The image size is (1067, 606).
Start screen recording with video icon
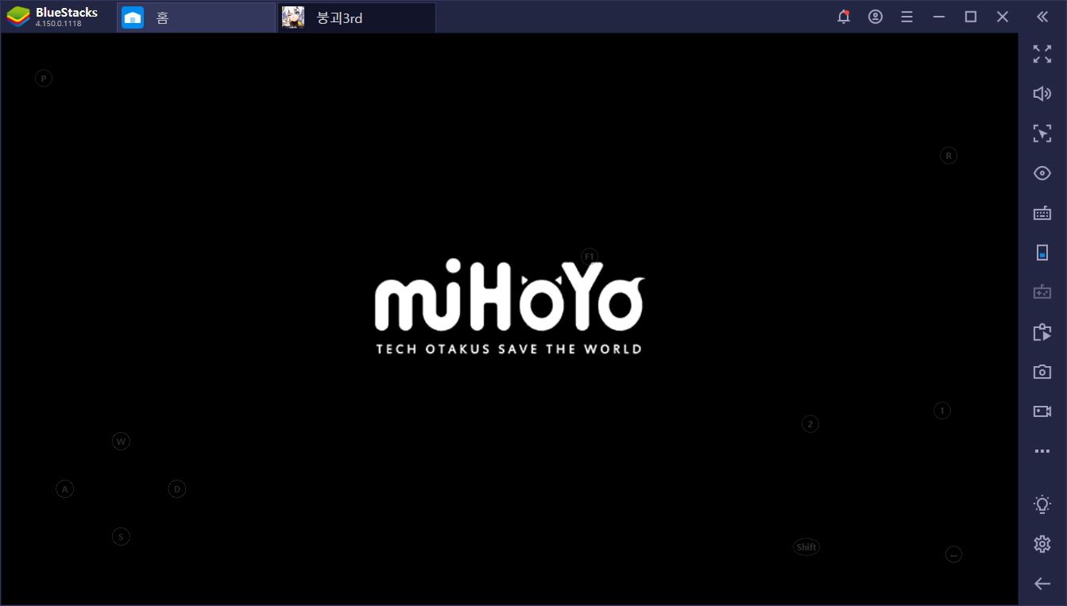(x=1042, y=411)
